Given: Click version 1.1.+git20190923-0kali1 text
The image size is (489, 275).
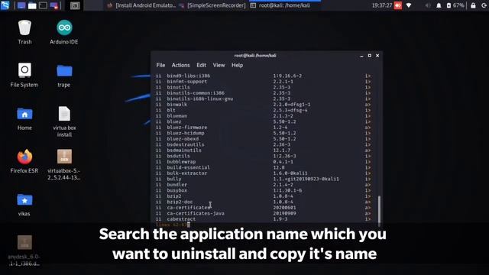Looking at the screenshot, I should tap(306, 179).
